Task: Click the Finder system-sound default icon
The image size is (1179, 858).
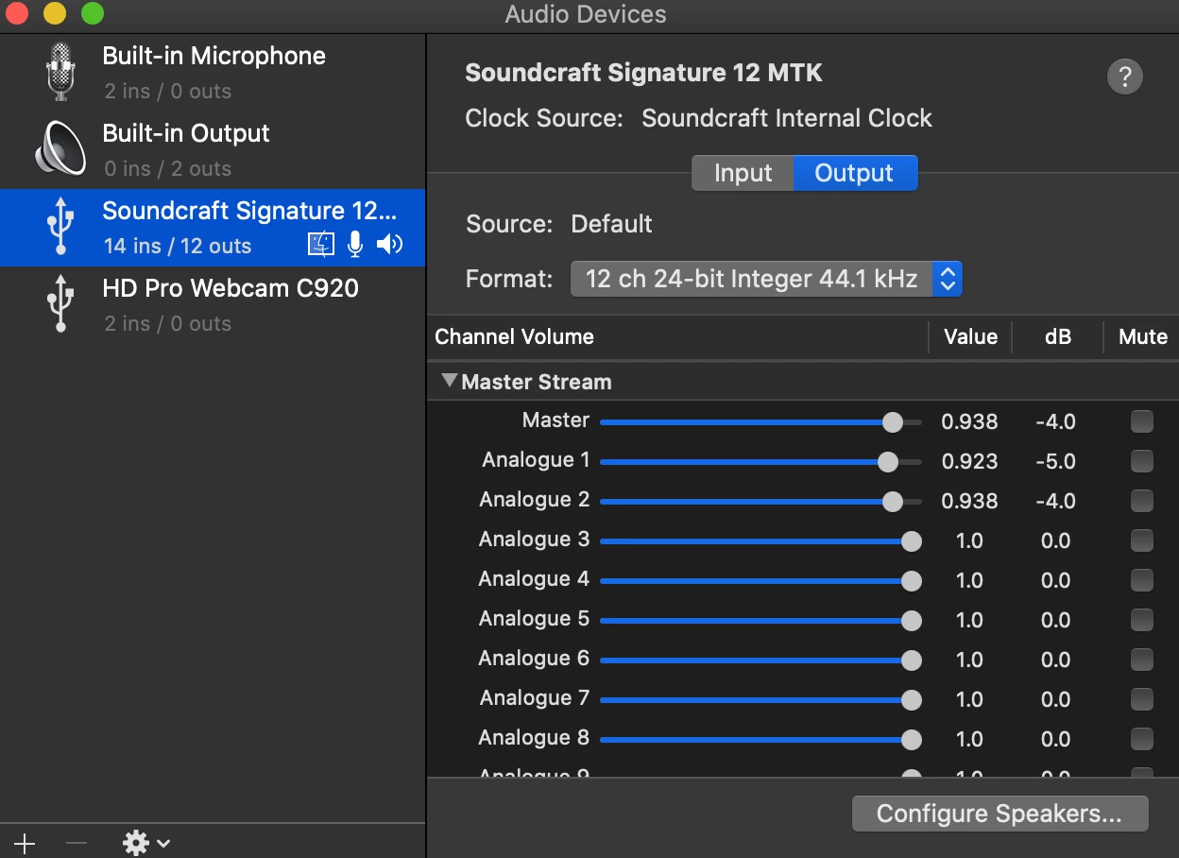Action: click(x=321, y=245)
